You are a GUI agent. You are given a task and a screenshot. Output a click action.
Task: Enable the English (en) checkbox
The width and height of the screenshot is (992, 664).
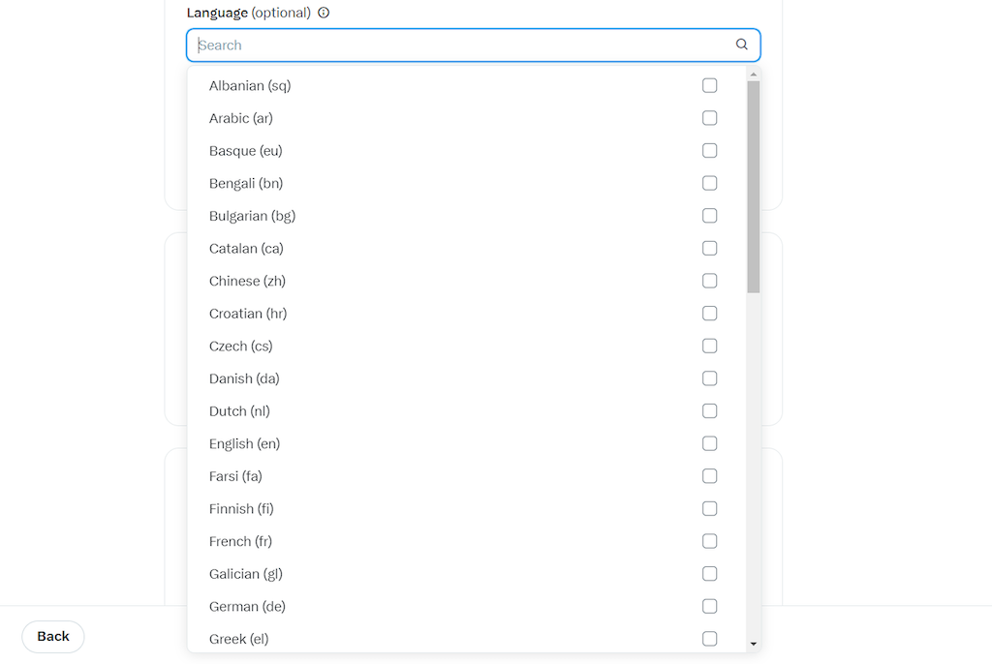tap(709, 444)
